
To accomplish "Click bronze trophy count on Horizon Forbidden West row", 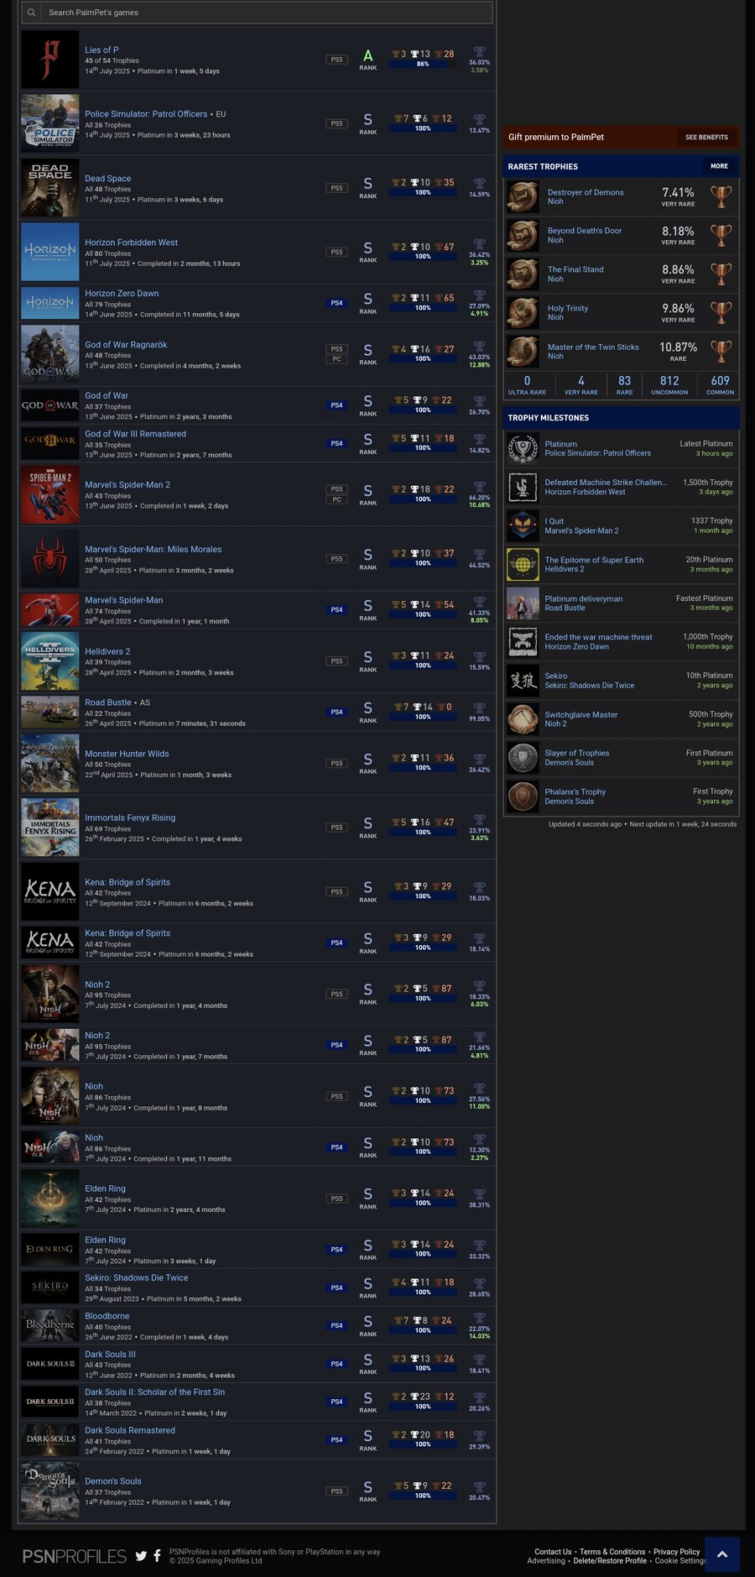I will 444,247.
